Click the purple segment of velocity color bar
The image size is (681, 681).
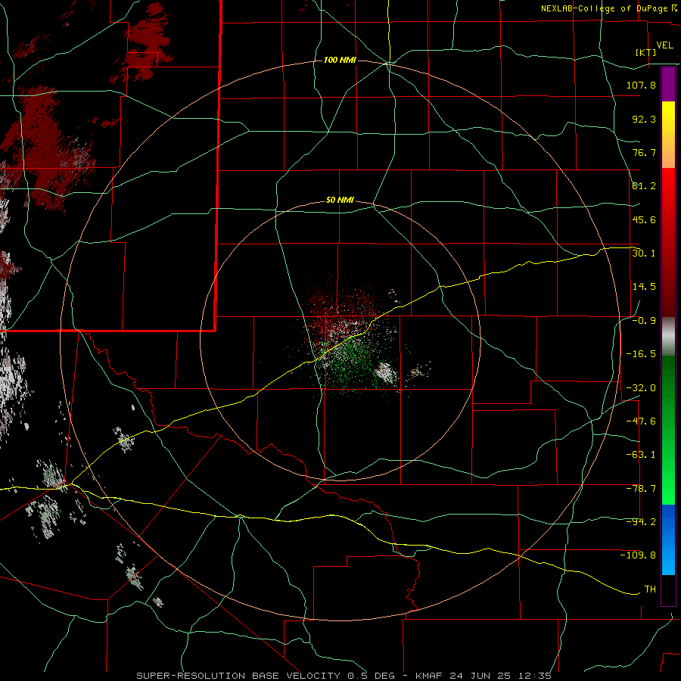(668, 84)
